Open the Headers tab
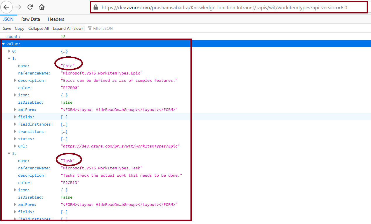Screen dimensions: 371x224 point(56,19)
